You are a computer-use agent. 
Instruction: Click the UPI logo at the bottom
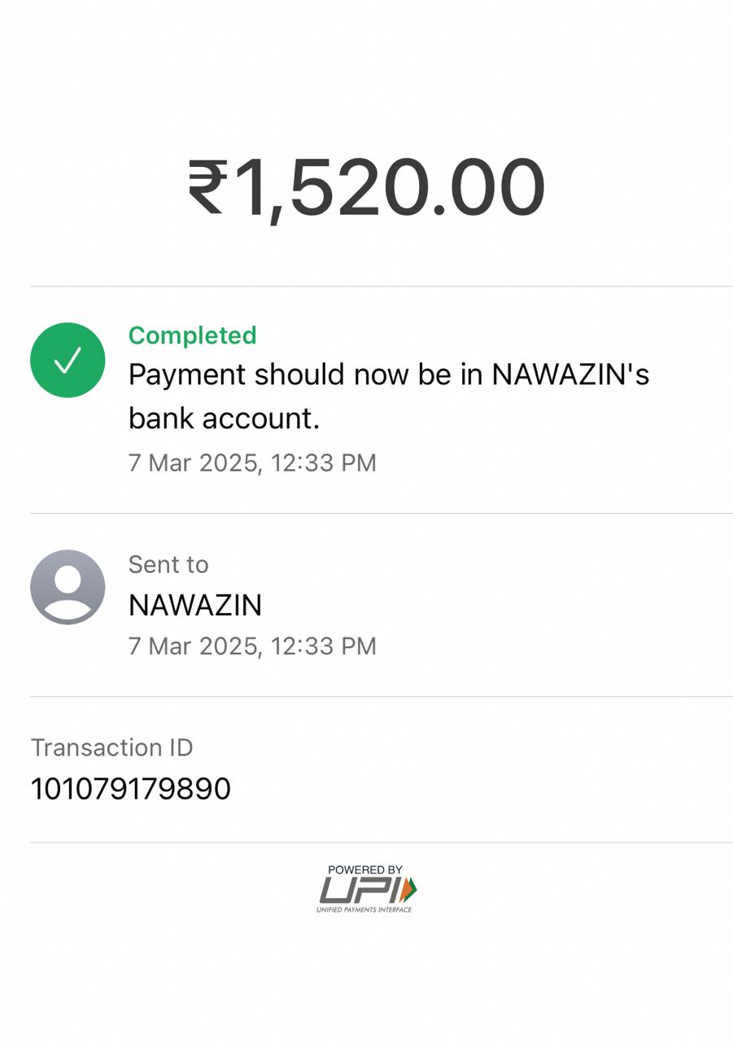[366, 889]
